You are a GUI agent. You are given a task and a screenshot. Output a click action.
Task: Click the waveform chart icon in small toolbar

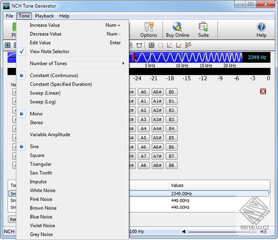[x=152, y=45]
